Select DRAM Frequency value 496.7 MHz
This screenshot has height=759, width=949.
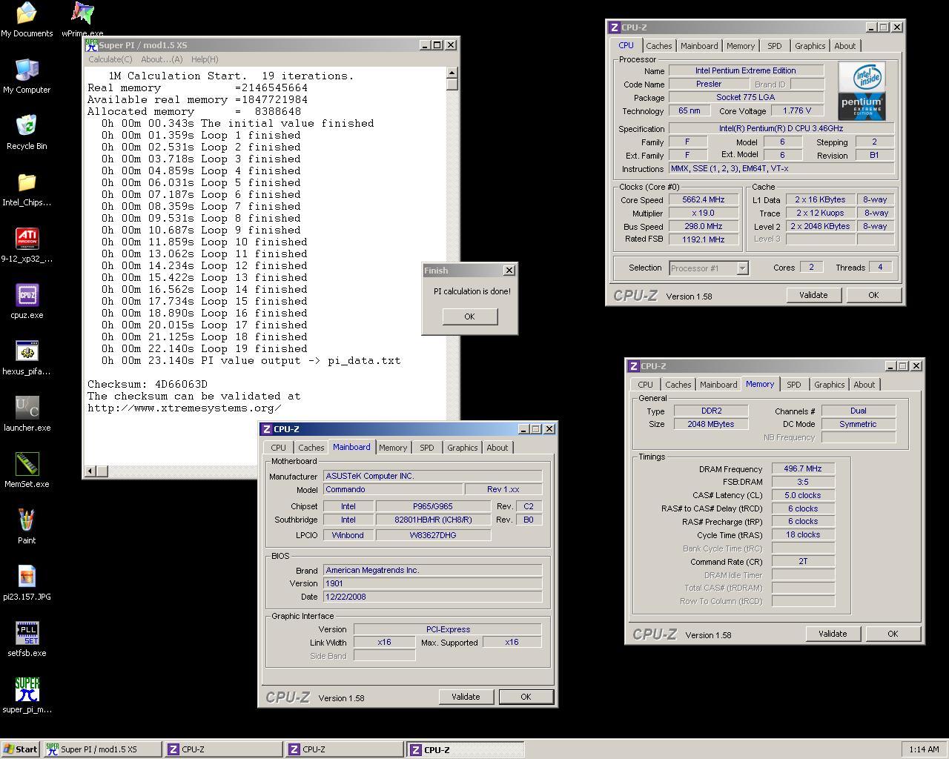click(x=803, y=468)
